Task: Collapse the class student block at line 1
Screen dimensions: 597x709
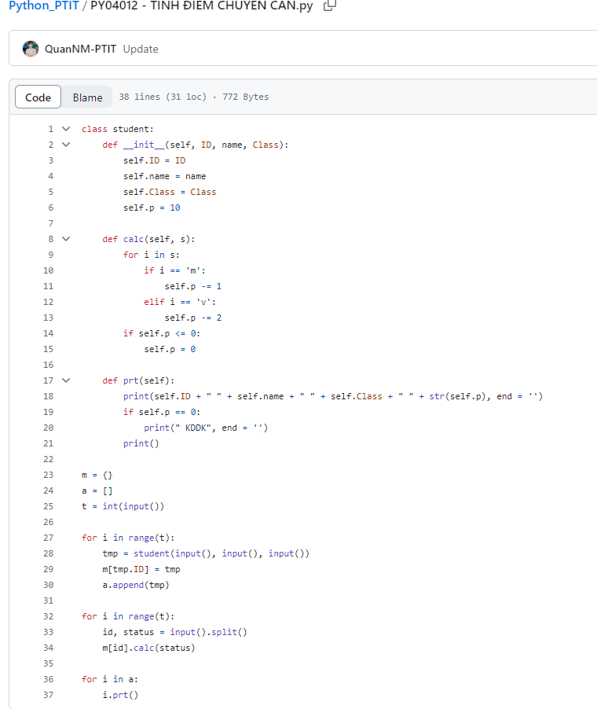Action: click(x=66, y=129)
